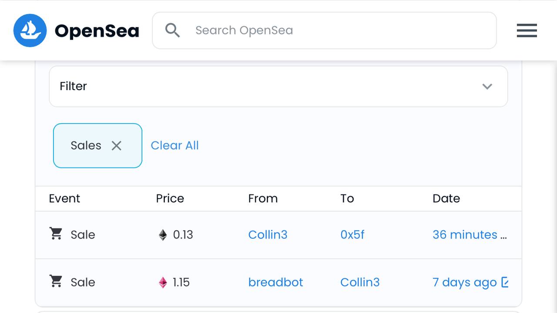Click the OpenSea sailboat logo icon
This screenshot has width=557, height=313.
pyautogui.click(x=30, y=30)
